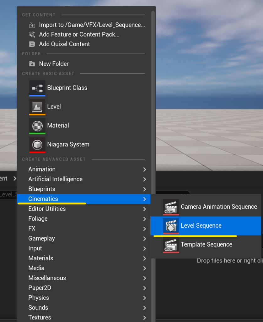Open the Media category
Image resolution: width=263 pixels, height=322 pixels.
pos(83,268)
